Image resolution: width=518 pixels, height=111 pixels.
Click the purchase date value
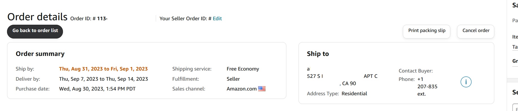pos(97,89)
